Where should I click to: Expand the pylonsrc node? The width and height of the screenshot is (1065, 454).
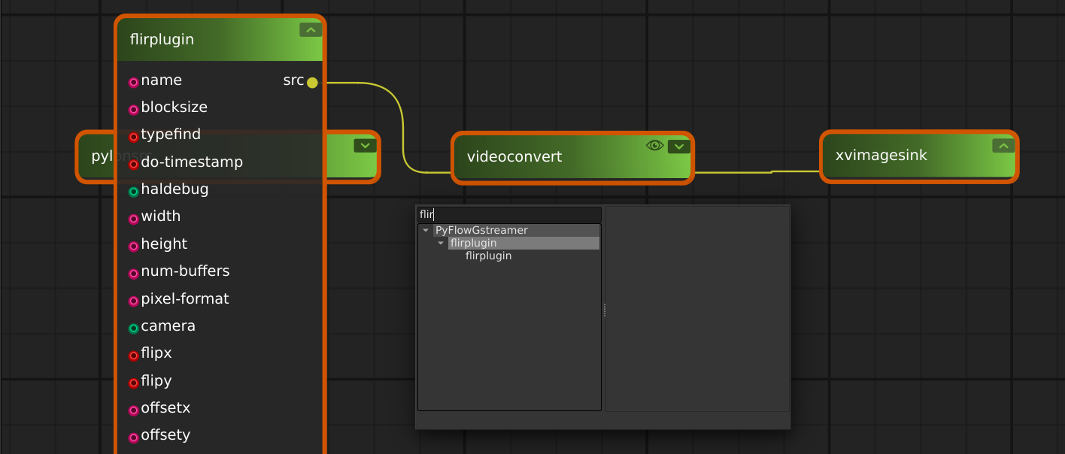365,146
